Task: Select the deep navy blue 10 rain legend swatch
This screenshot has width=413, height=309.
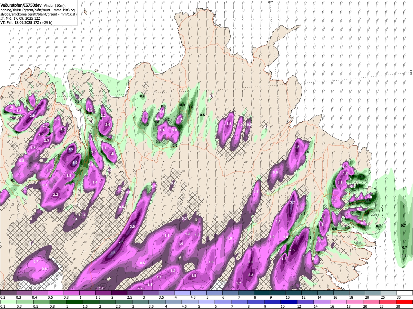Action: 289,302
